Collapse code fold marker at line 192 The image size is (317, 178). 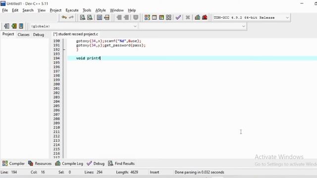[64, 49]
